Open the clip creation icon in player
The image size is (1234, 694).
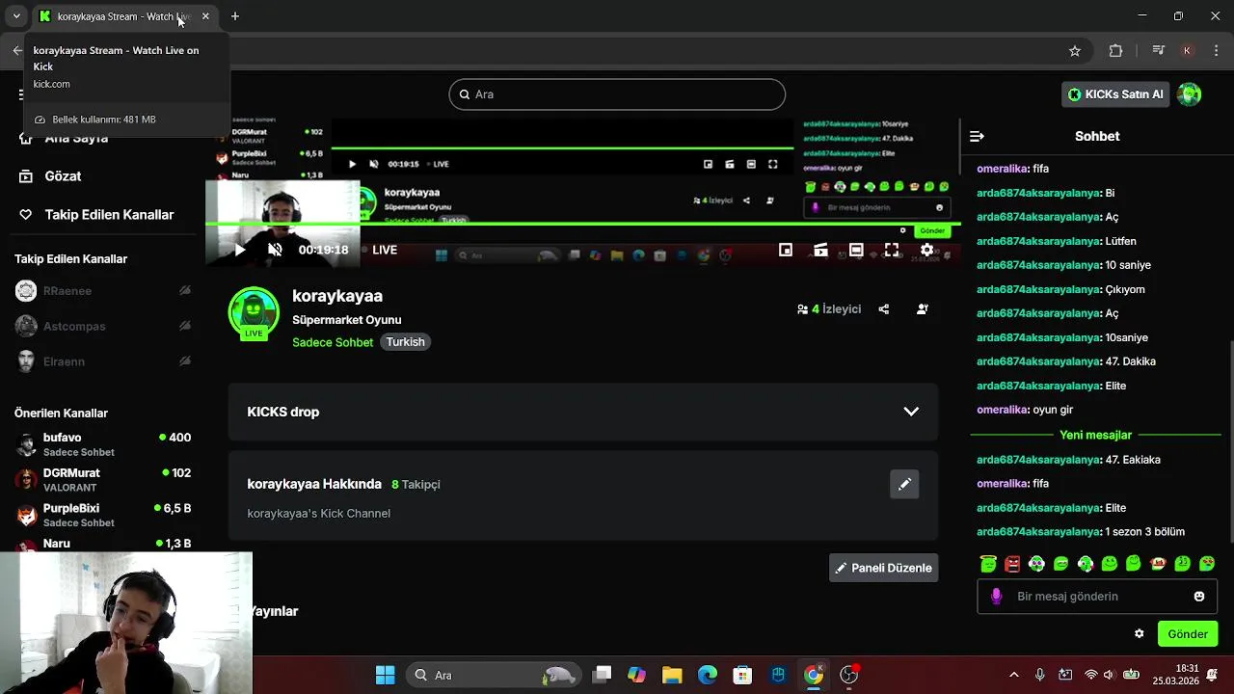pos(820,250)
